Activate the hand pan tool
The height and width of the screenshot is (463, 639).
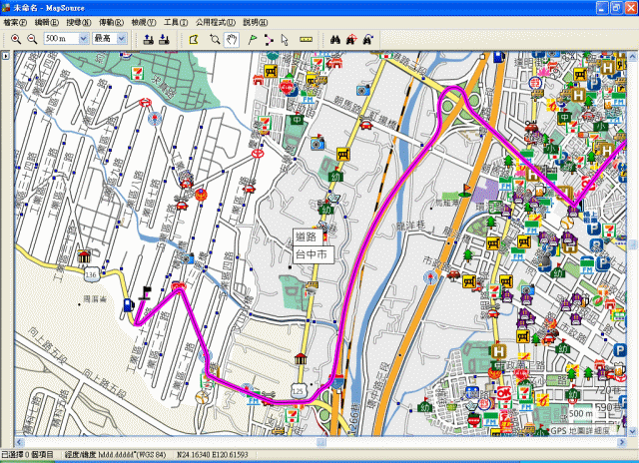coord(231,39)
